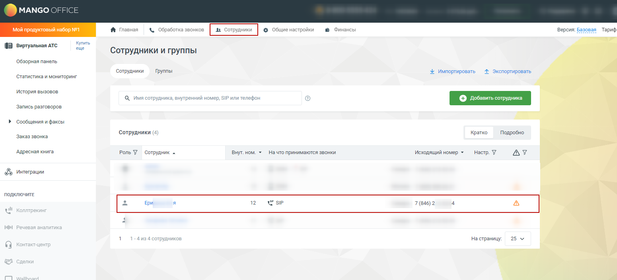Click the Коллтрекинг icon

click(x=8, y=210)
